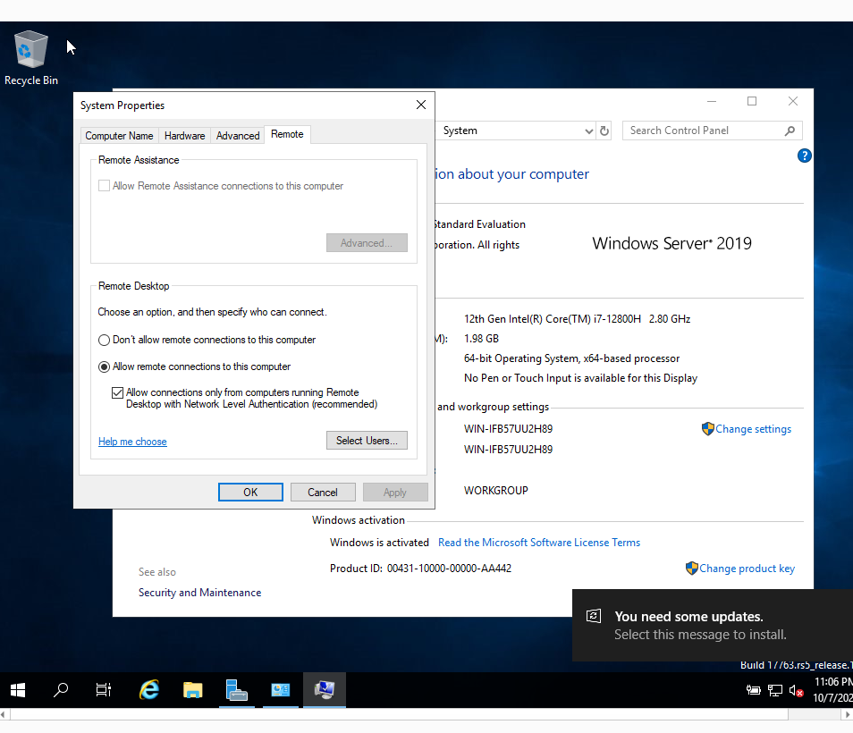Read the Microsoft Software License Terms

539,542
